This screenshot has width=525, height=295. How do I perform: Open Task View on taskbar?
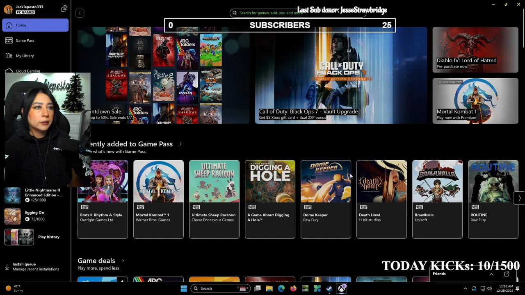257,288
